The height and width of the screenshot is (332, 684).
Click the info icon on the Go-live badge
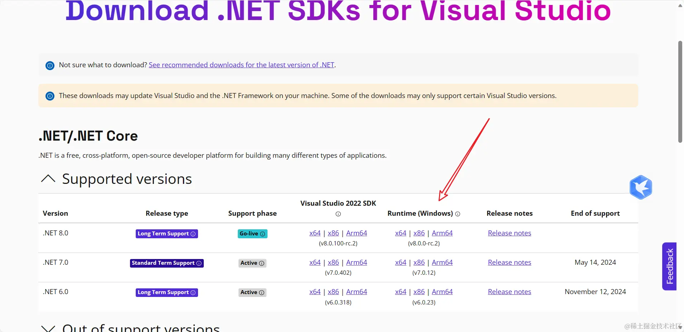point(262,234)
